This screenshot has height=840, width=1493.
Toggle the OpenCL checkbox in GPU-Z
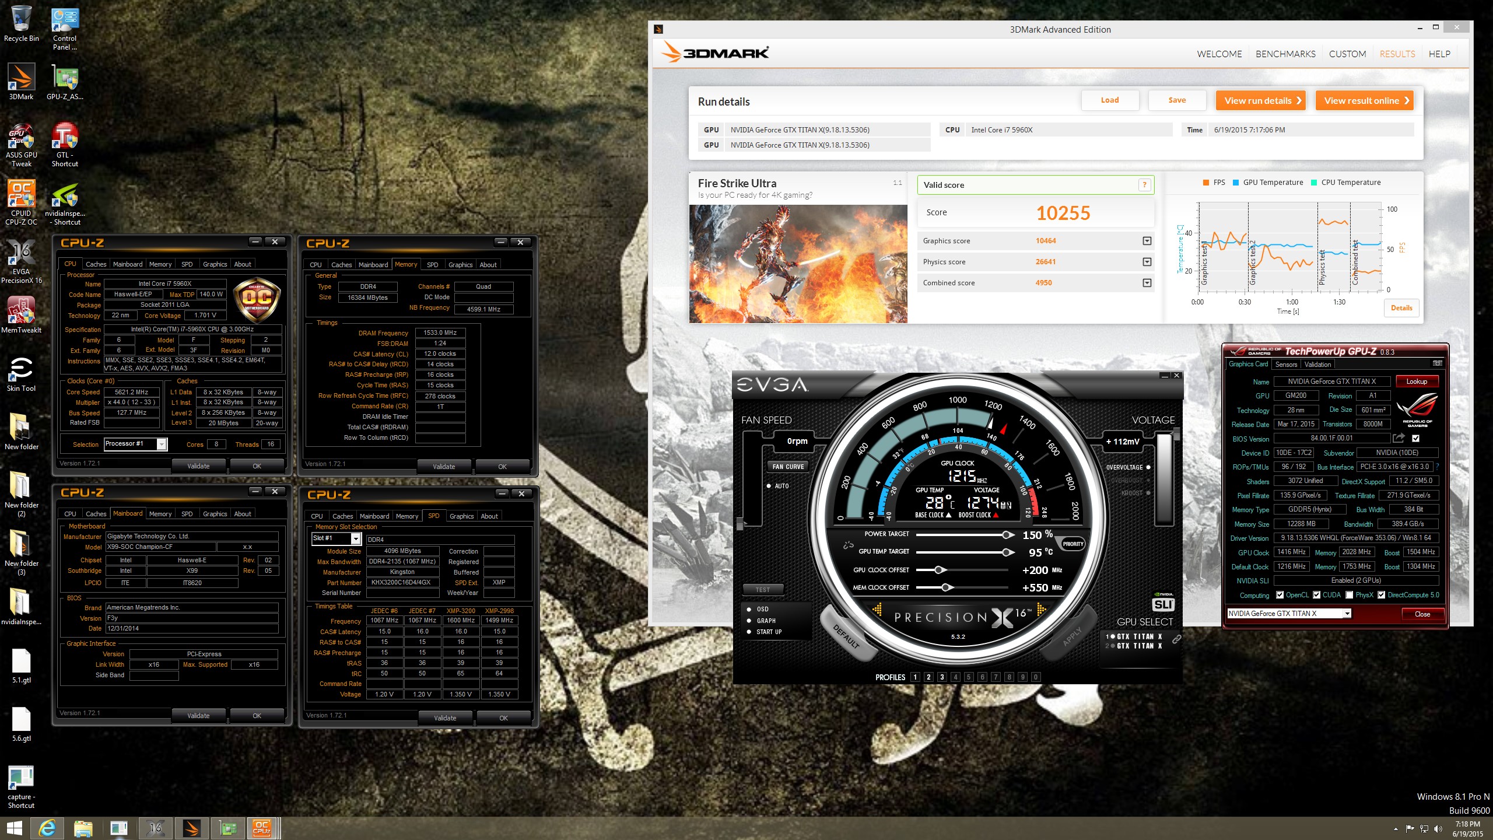coord(1280,595)
